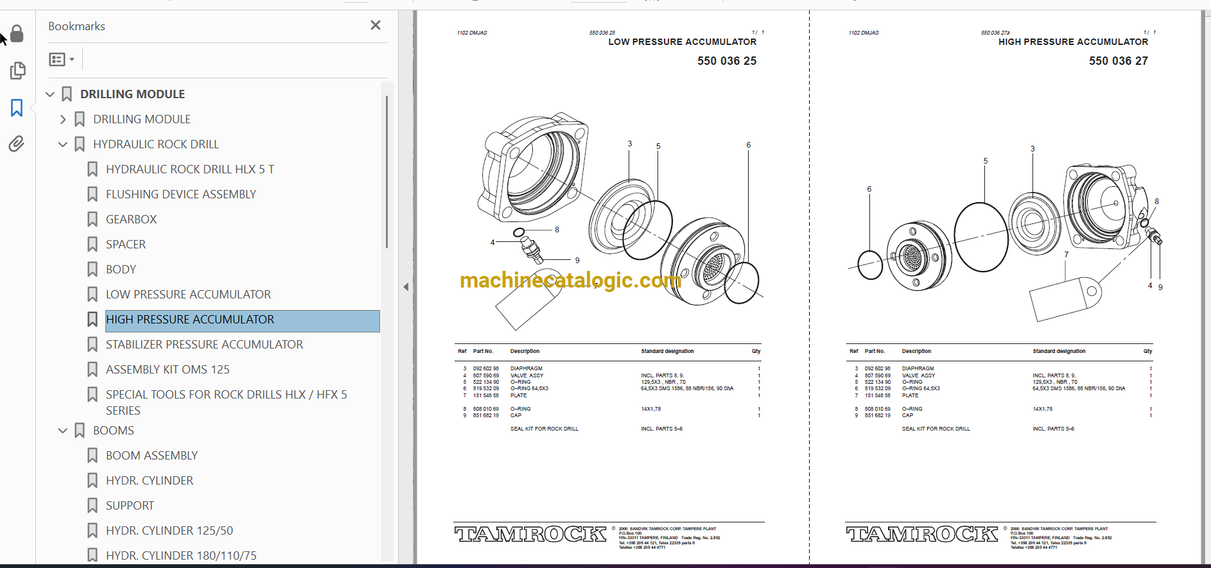This screenshot has height=568, width=1211.
Task: Click the bookmark icon beside SPACER
Action: pos(92,245)
